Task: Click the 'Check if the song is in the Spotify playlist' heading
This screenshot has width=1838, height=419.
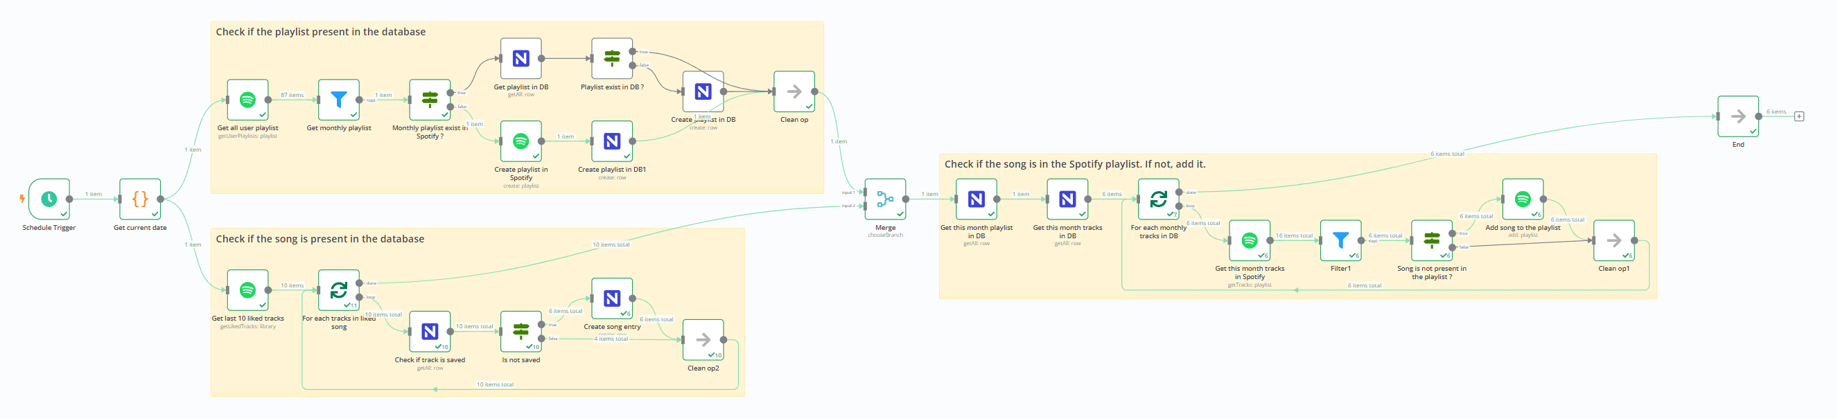Action: pyautogui.click(x=1074, y=164)
